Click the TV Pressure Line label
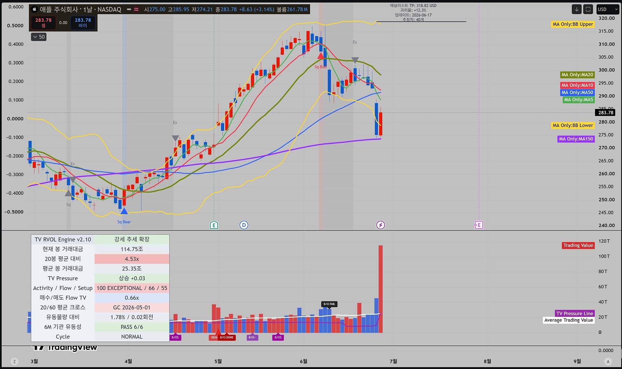Image resolution: width=622 pixels, height=369 pixels. pos(575,314)
